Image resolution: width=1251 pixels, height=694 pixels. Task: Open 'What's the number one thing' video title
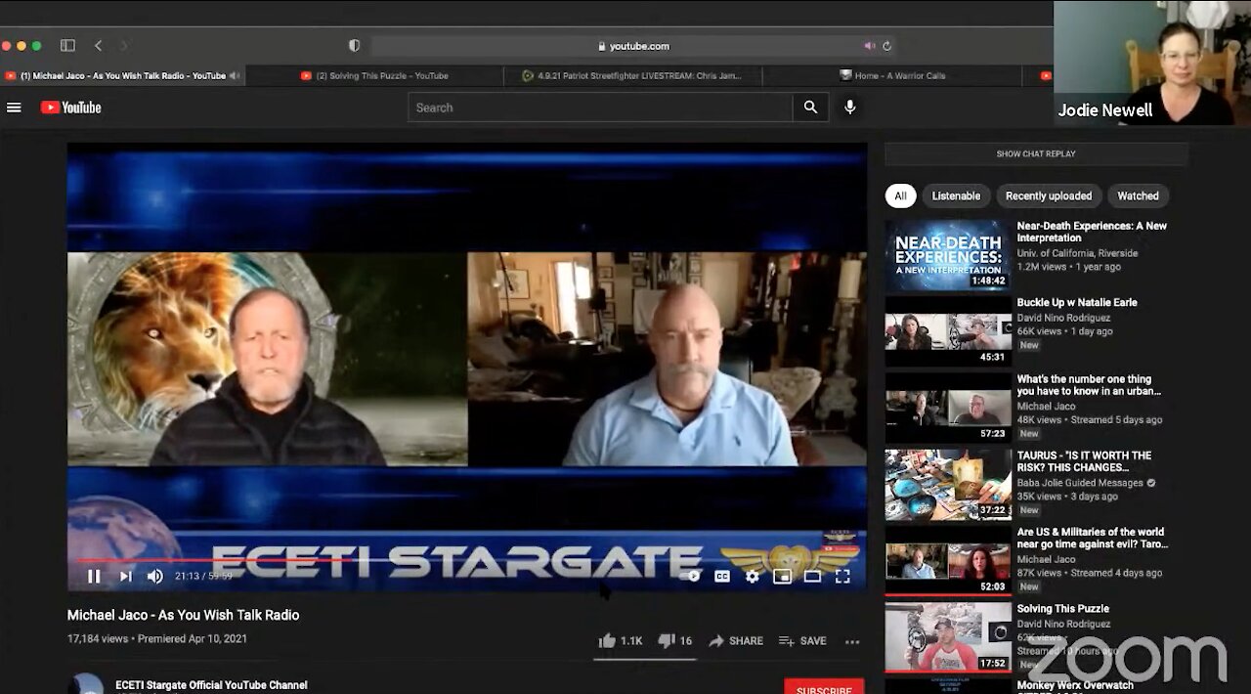point(1089,385)
